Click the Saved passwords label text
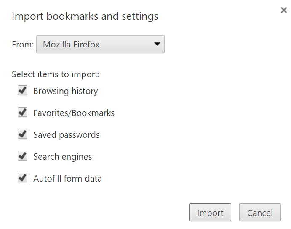 pyautogui.click(x=67, y=135)
